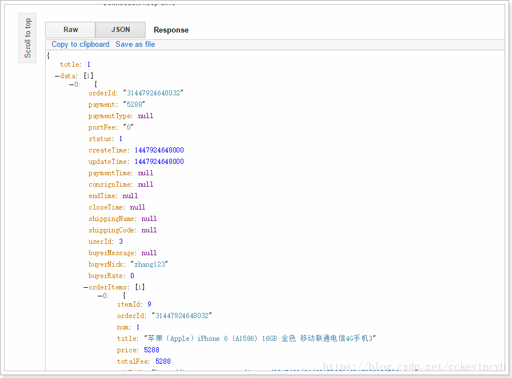Click the Copy to clipboard link
Viewport: 512px width, 378px height.
[81, 45]
